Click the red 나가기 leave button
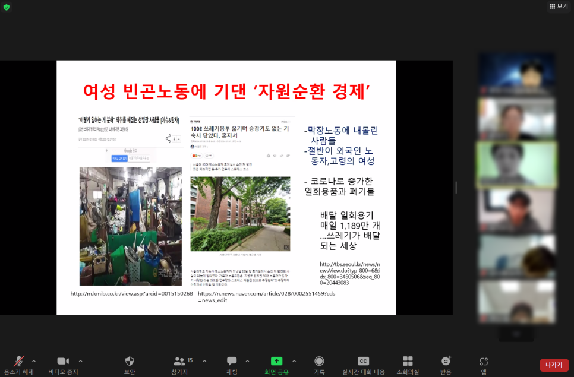 tap(554, 365)
